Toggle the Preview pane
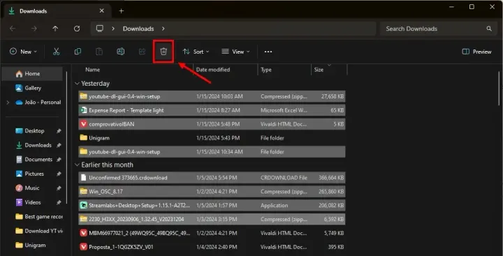Screen dimensions: 503x256 pyautogui.click(x=476, y=52)
